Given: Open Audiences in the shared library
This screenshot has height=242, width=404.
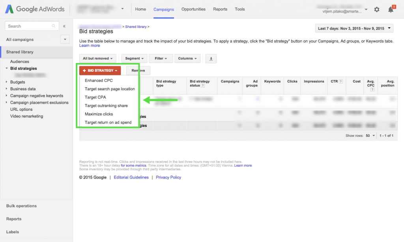Looking at the screenshot, I should point(20,62).
